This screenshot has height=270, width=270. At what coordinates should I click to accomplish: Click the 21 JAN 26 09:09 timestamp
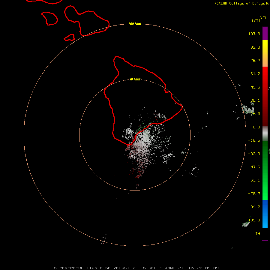pyautogui.click(x=198, y=268)
